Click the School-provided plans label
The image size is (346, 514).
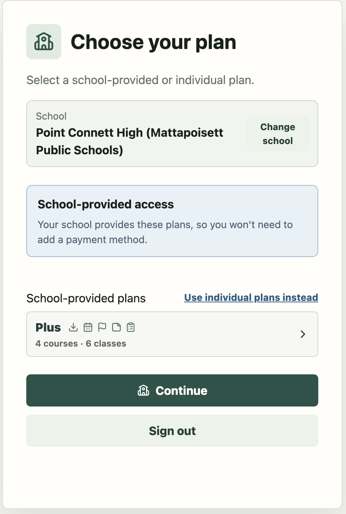point(86,298)
